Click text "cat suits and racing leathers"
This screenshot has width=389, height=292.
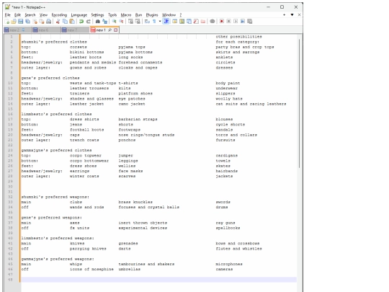[x=251, y=104]
